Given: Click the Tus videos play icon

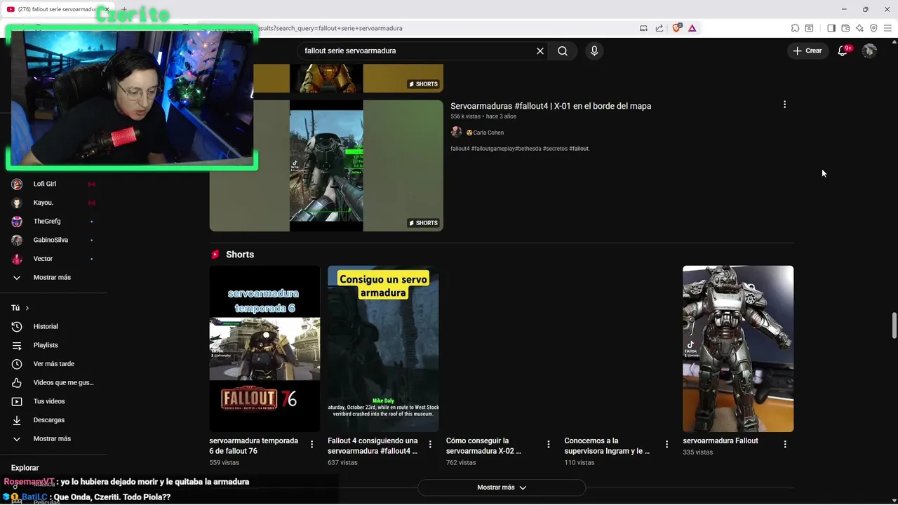Looking at the screenshot, I should coord(17,401).
